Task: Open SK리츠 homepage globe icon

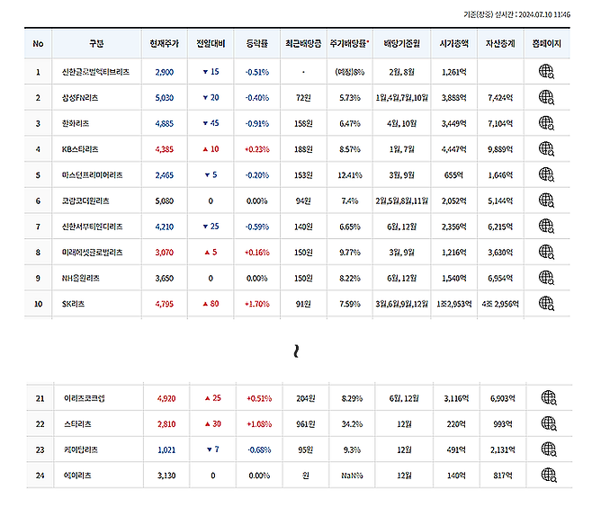Action: [546, 304]
